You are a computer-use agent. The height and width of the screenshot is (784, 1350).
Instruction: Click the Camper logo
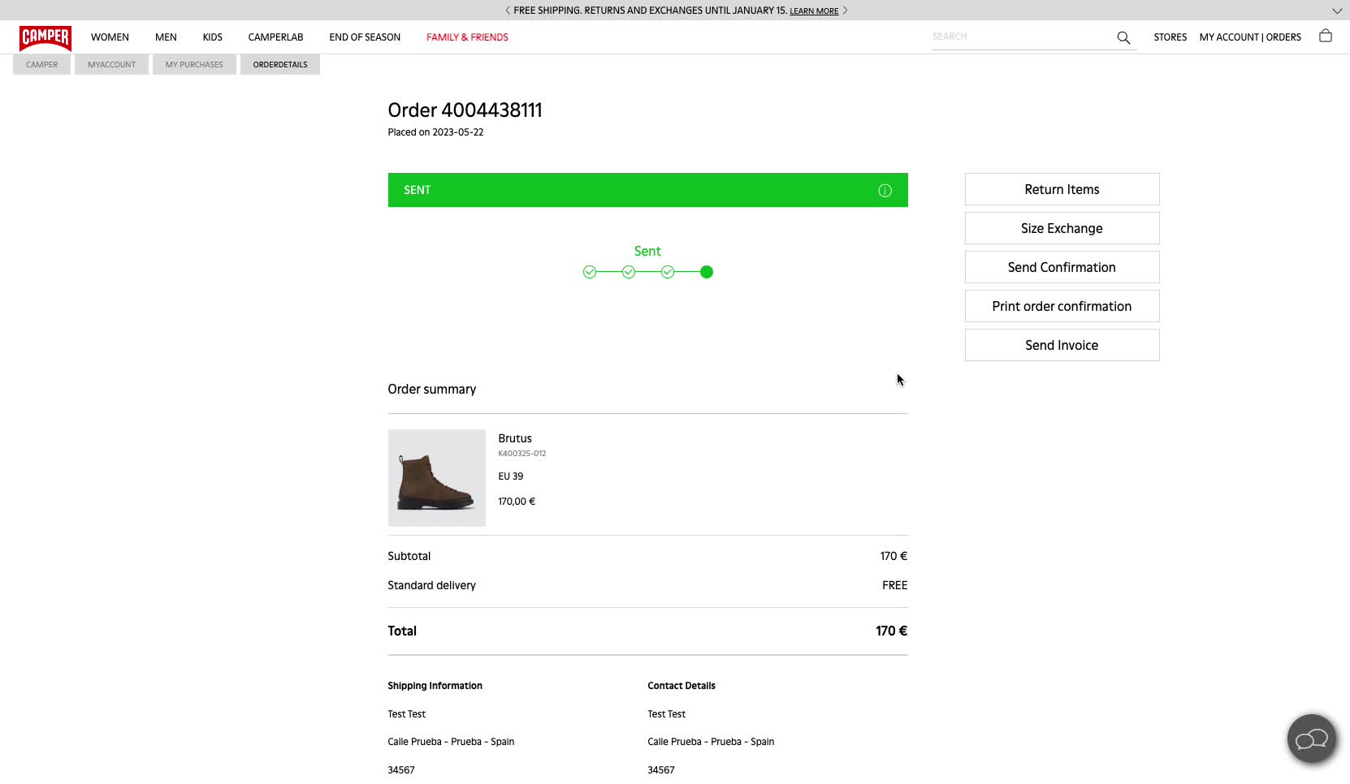point(45,37)
